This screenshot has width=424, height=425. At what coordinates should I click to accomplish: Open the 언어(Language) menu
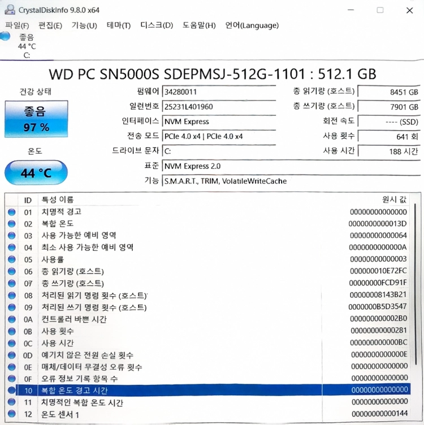[252, 25]
